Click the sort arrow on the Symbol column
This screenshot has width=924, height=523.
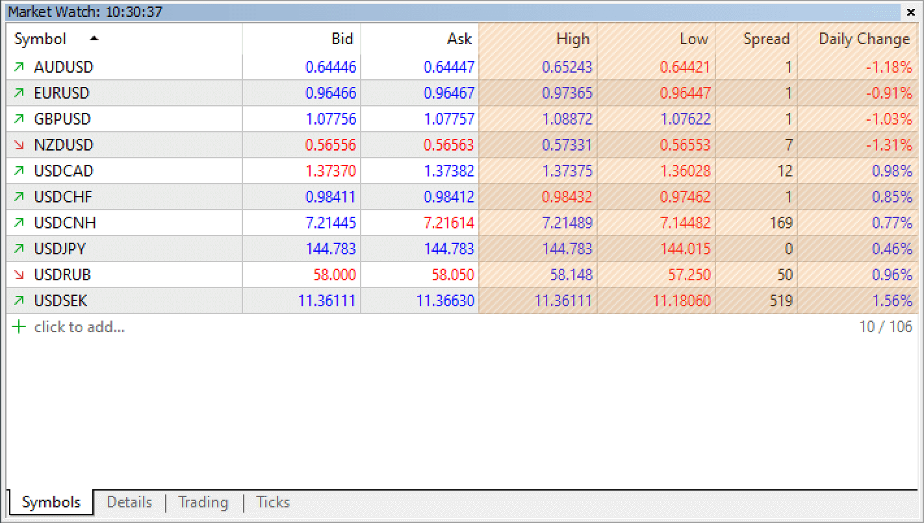click(x=93, y=38)
